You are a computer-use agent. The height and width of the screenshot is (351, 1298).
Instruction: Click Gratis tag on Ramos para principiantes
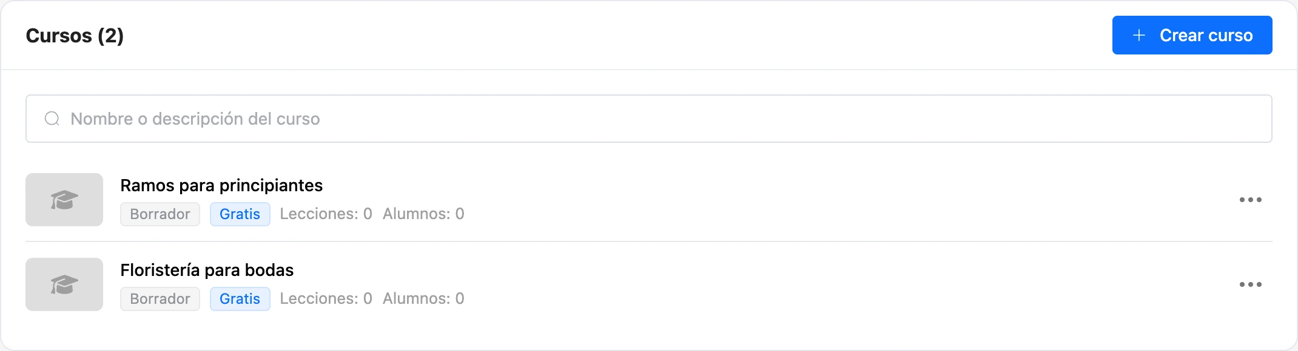(240, 214)
